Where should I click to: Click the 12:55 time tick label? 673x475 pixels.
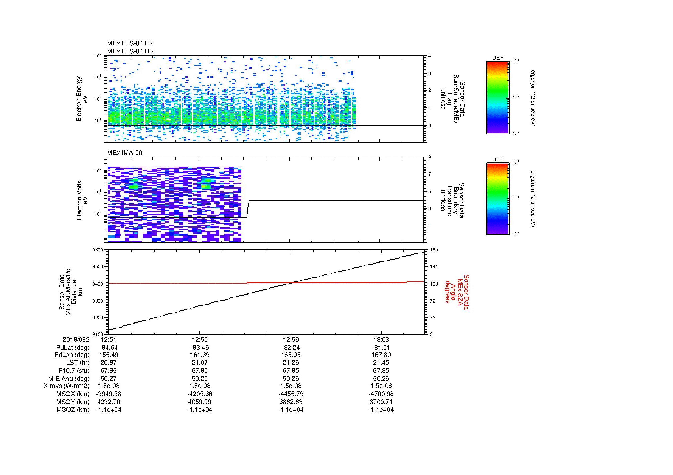[200, 340]
